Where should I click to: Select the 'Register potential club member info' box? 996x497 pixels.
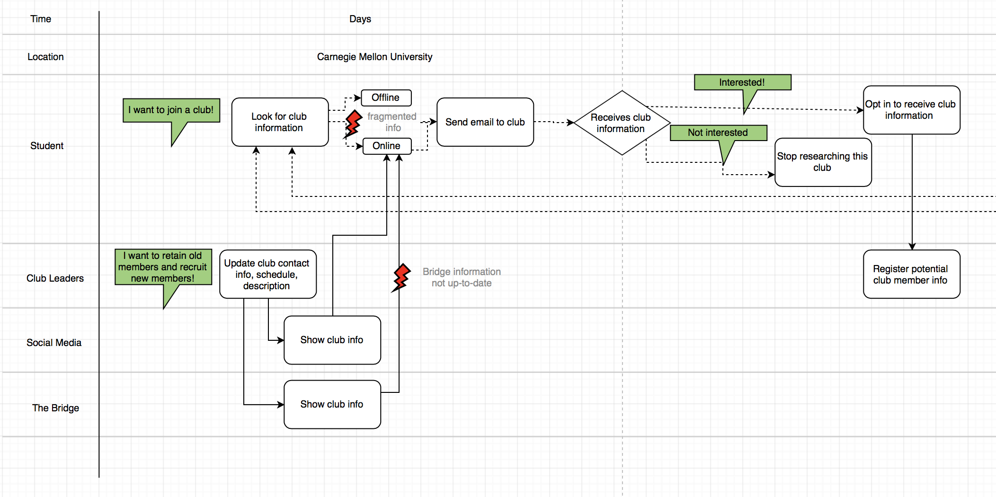pyautogui.click(x=911, y=275)
